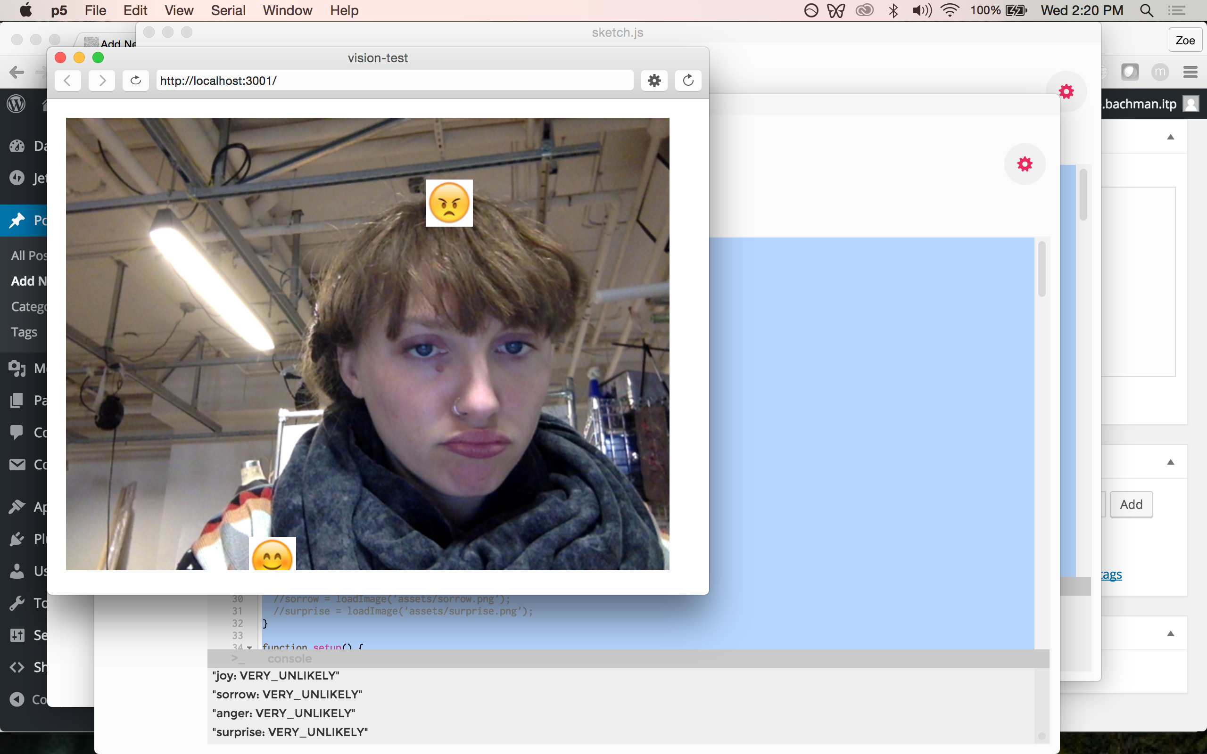Collapse the lowest meta box arrow
Screen dimensions: 1207x754
click(1171, 633)
